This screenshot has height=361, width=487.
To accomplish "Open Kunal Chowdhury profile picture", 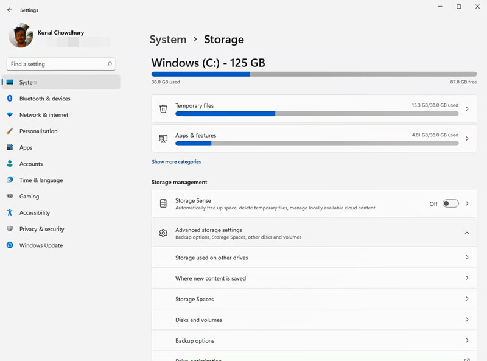I will coord(21,35).
